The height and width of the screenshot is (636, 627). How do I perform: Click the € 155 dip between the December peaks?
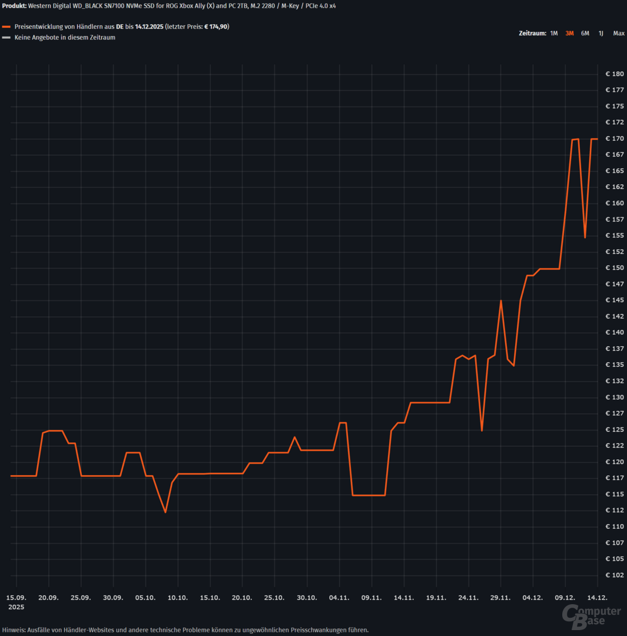click(x=585, y=237)
